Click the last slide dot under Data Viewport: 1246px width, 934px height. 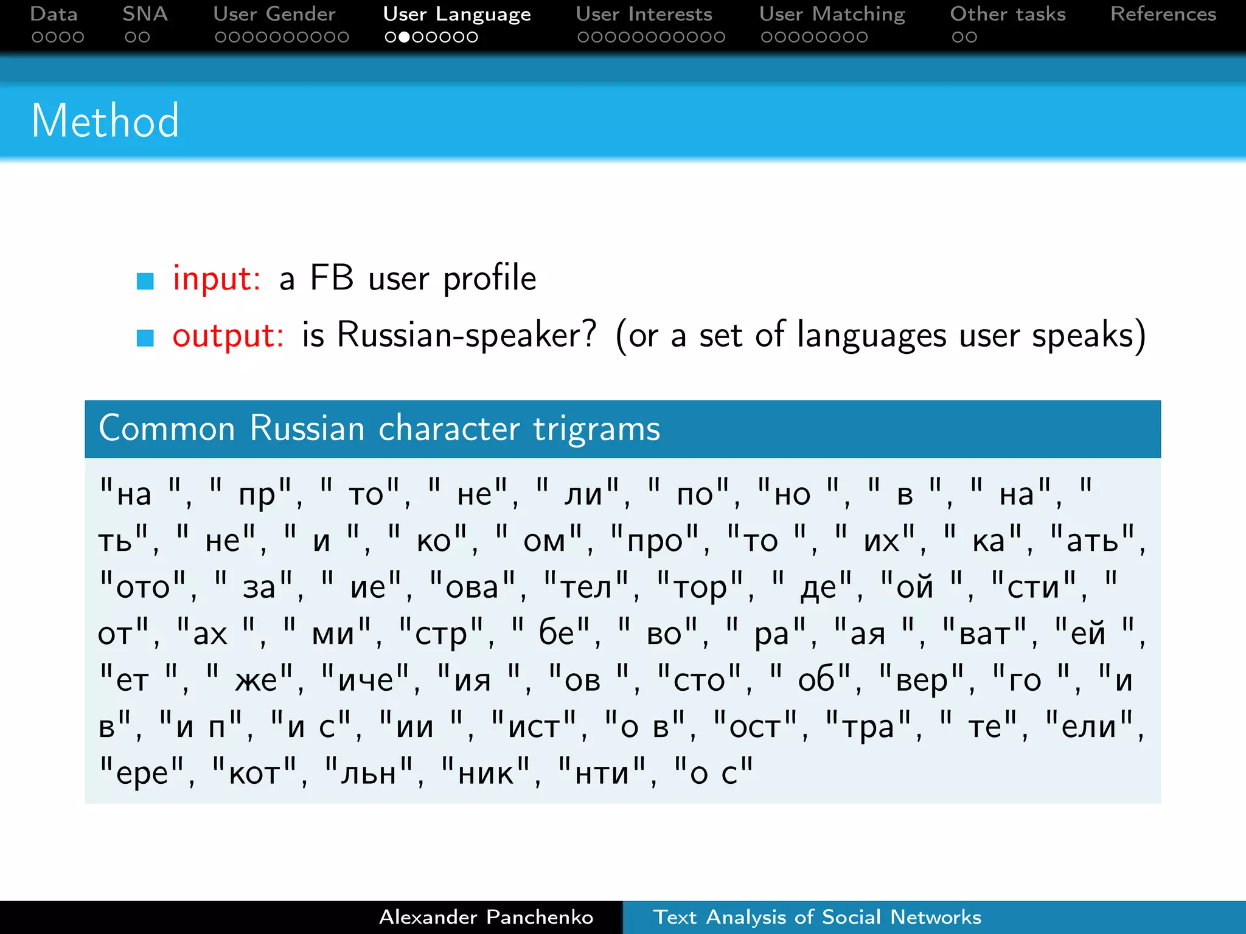78,37
